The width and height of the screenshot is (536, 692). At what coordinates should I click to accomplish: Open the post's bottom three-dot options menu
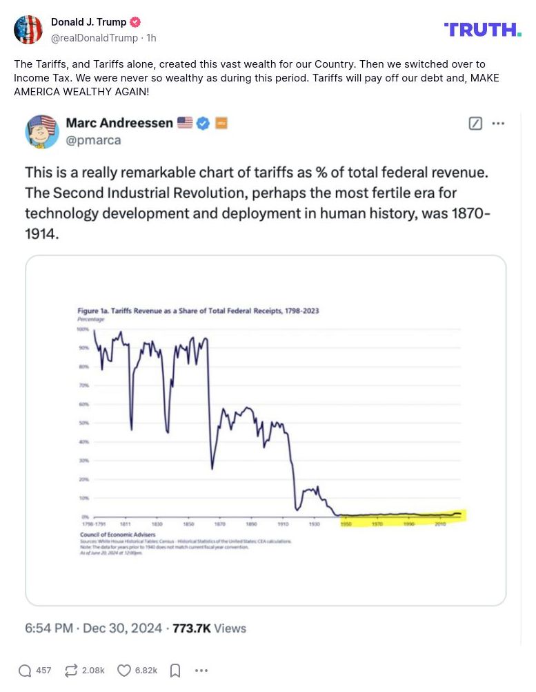pos(201,670)
